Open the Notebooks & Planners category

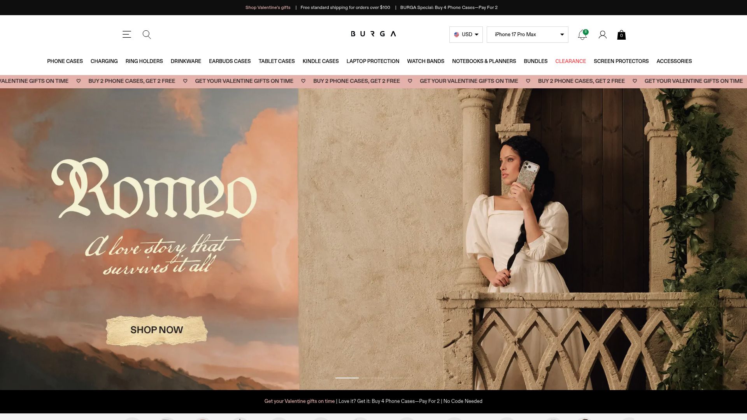pos(484,61)
